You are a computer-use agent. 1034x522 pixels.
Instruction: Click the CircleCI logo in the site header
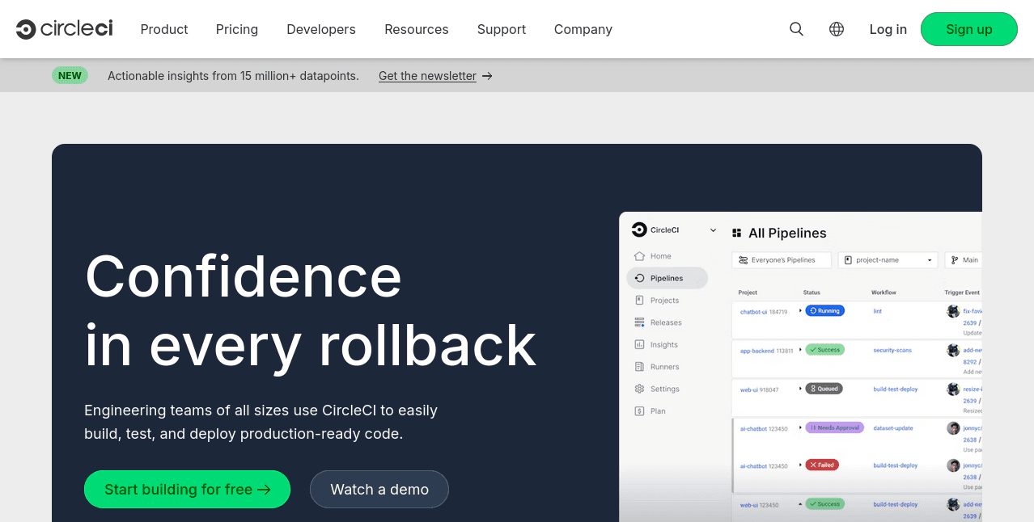point(65,29)
